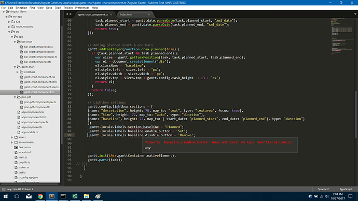Open tab list dropdown arrow
Image resolution: width=358 pixels, height=201 pixels.
click(355, 14)
